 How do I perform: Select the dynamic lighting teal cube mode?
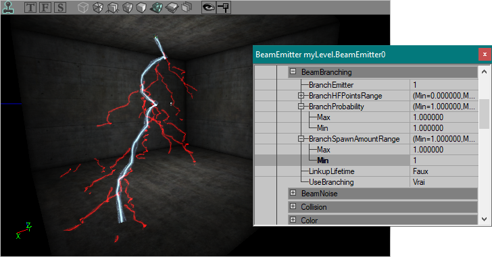click(156, 7)
